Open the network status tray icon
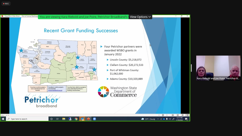This screenshot has height=136, width=242. (161, 119)
